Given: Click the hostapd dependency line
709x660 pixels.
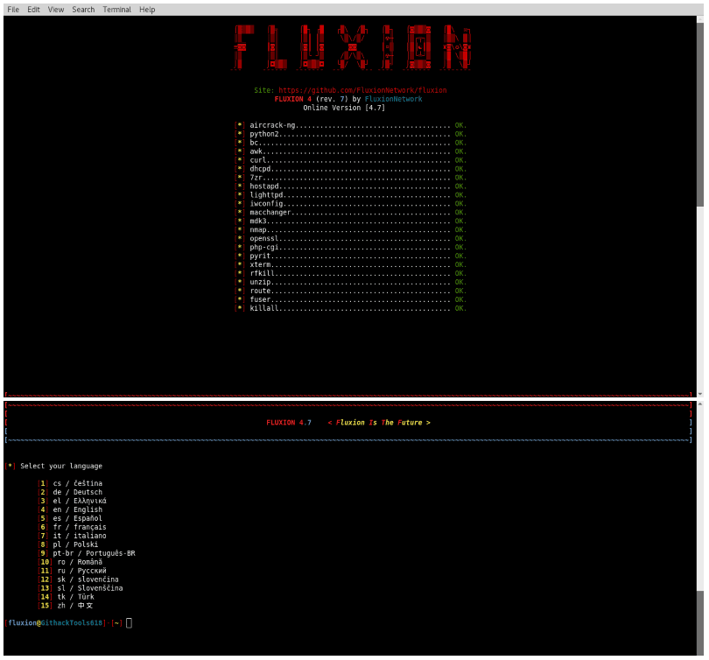Looking at the screenshot, I should tap(350, 186).
